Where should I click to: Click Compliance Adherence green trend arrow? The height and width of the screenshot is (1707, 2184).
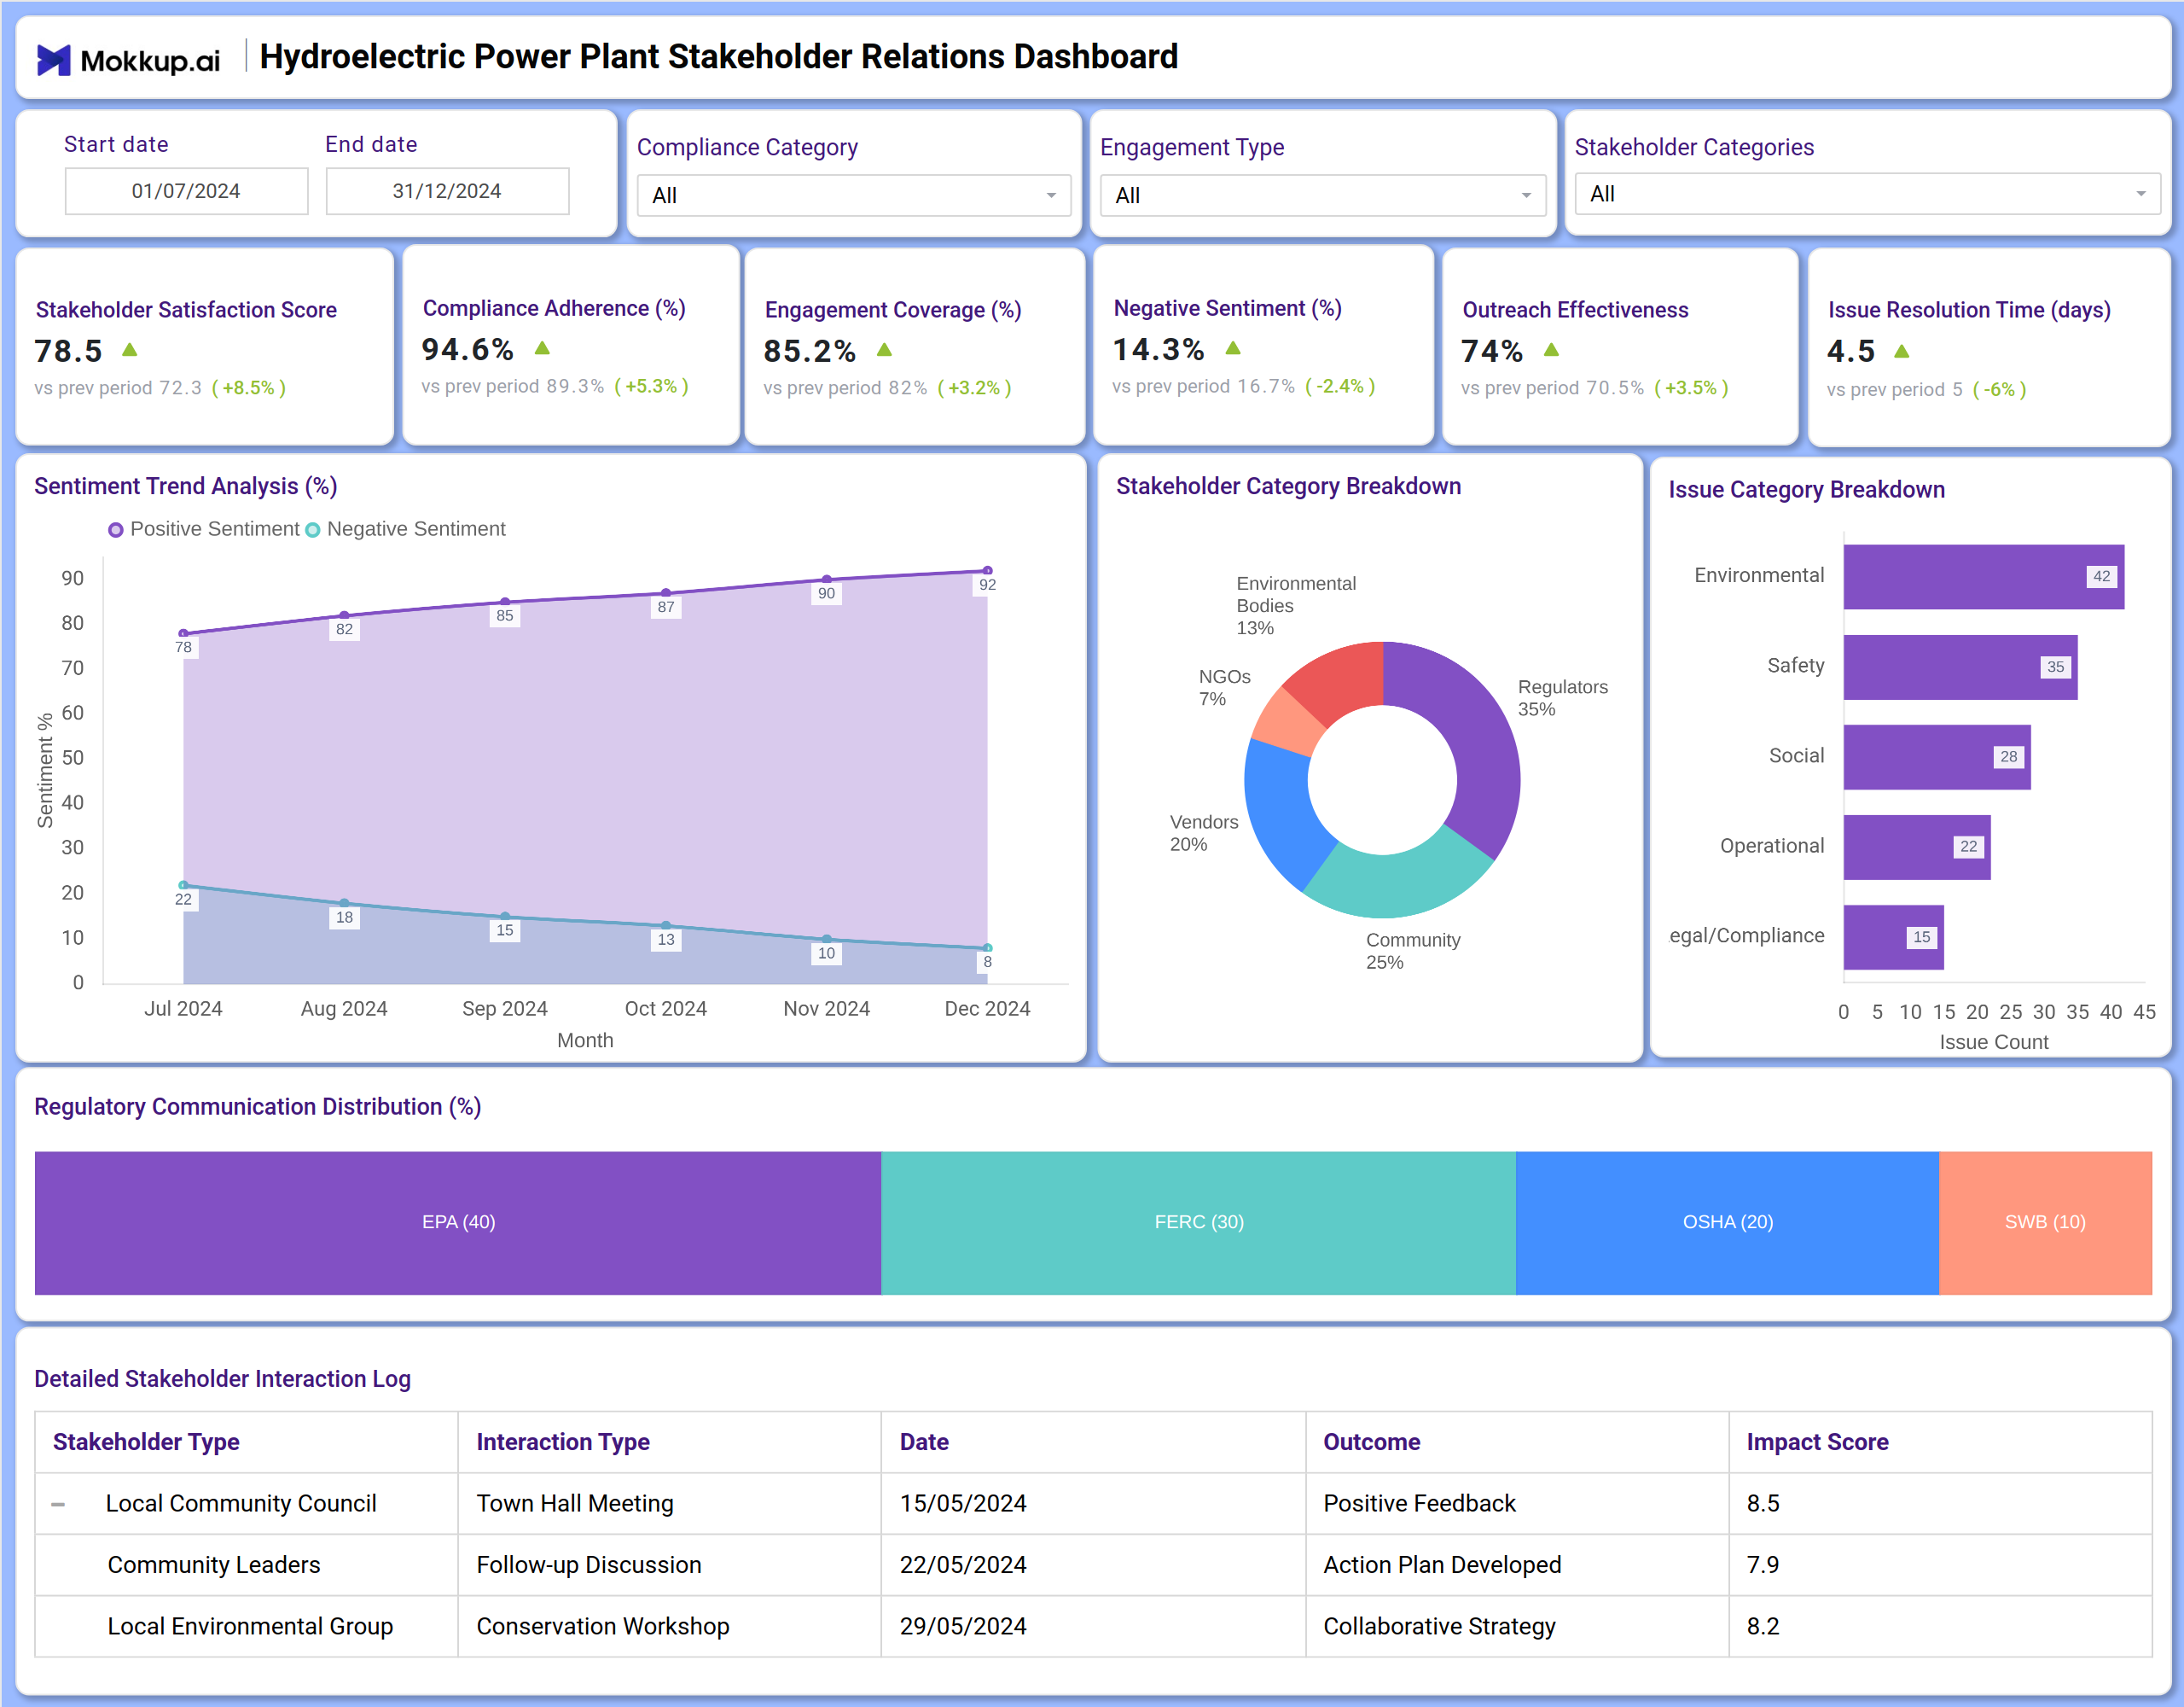click(542, 348)
